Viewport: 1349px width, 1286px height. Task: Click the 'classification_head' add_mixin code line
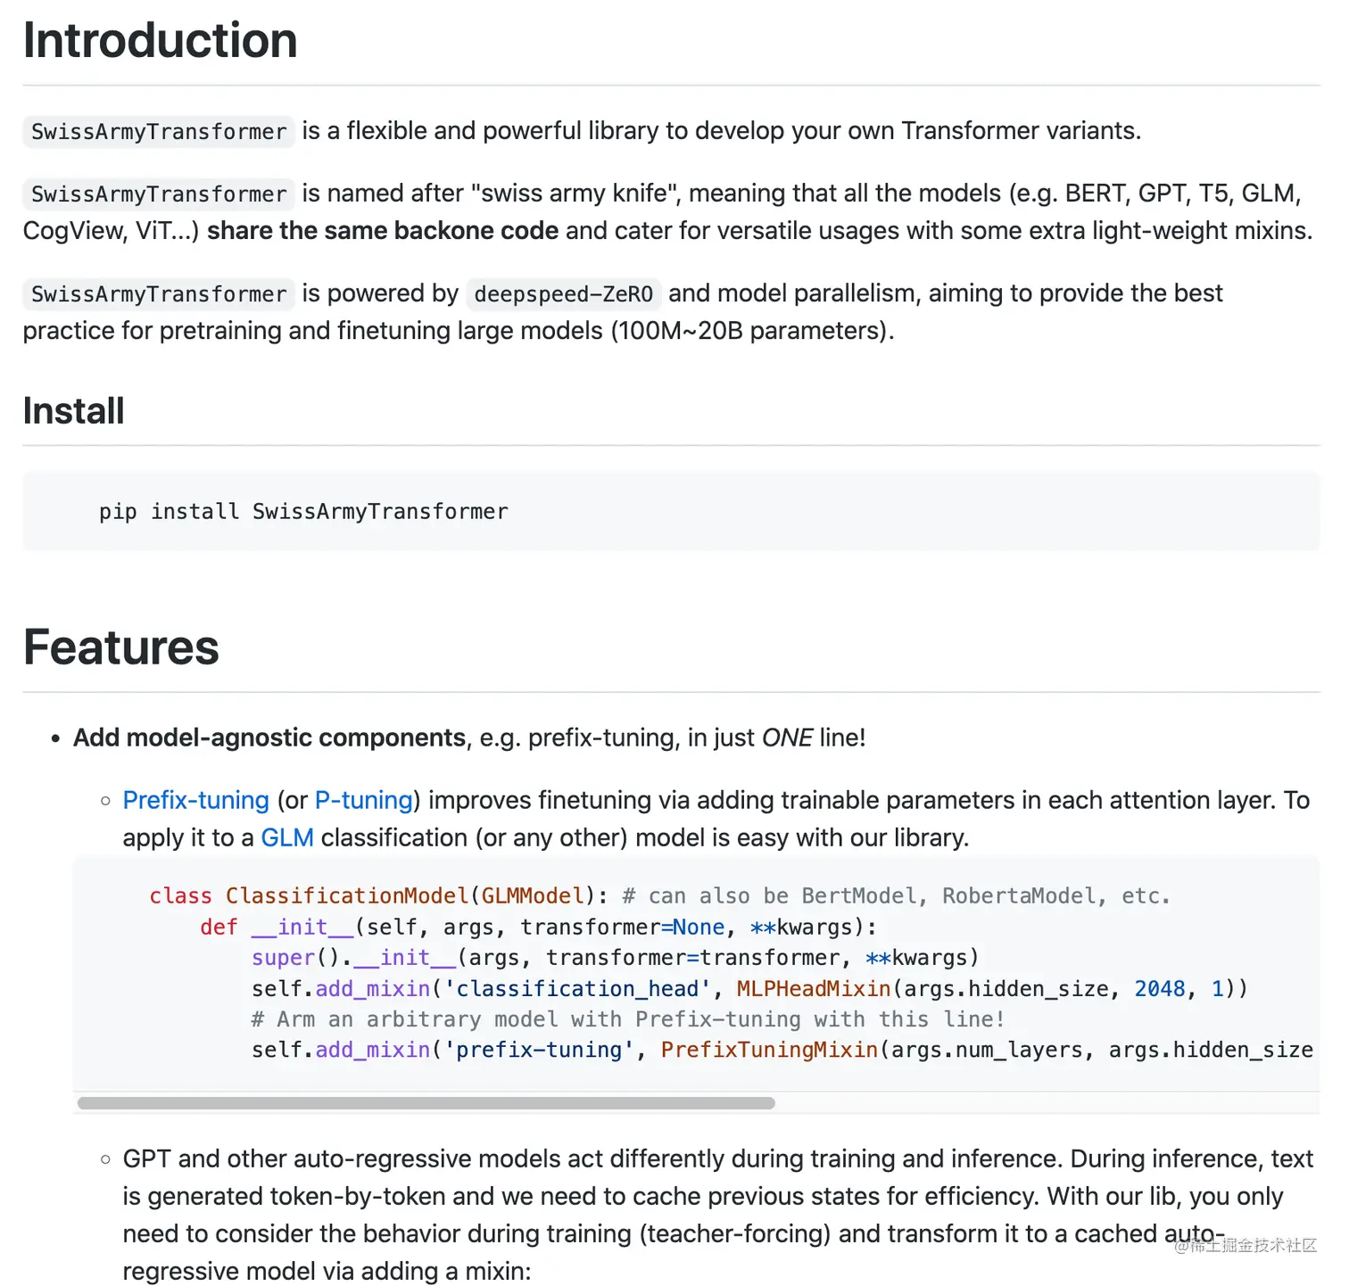[x=749, y=988]
